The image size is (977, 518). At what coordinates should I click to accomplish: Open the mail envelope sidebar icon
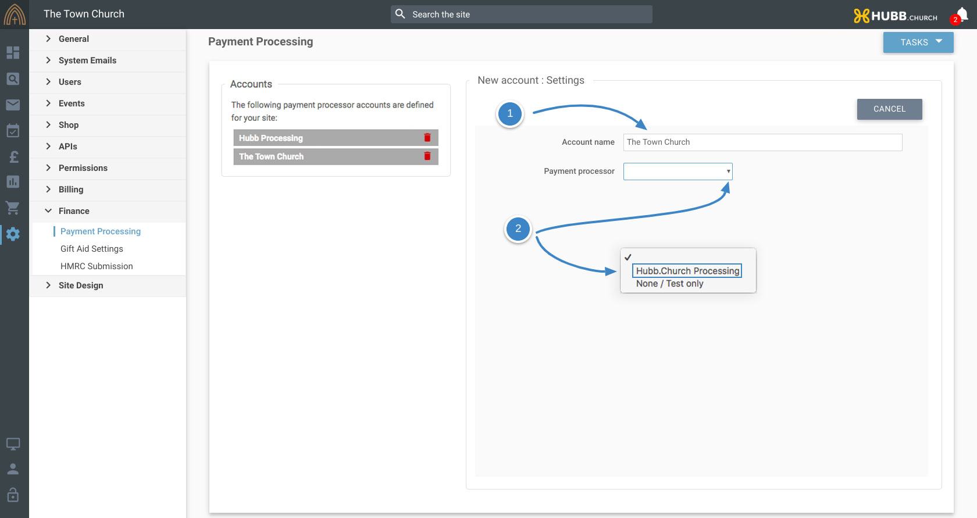click(x=13, y=105)
